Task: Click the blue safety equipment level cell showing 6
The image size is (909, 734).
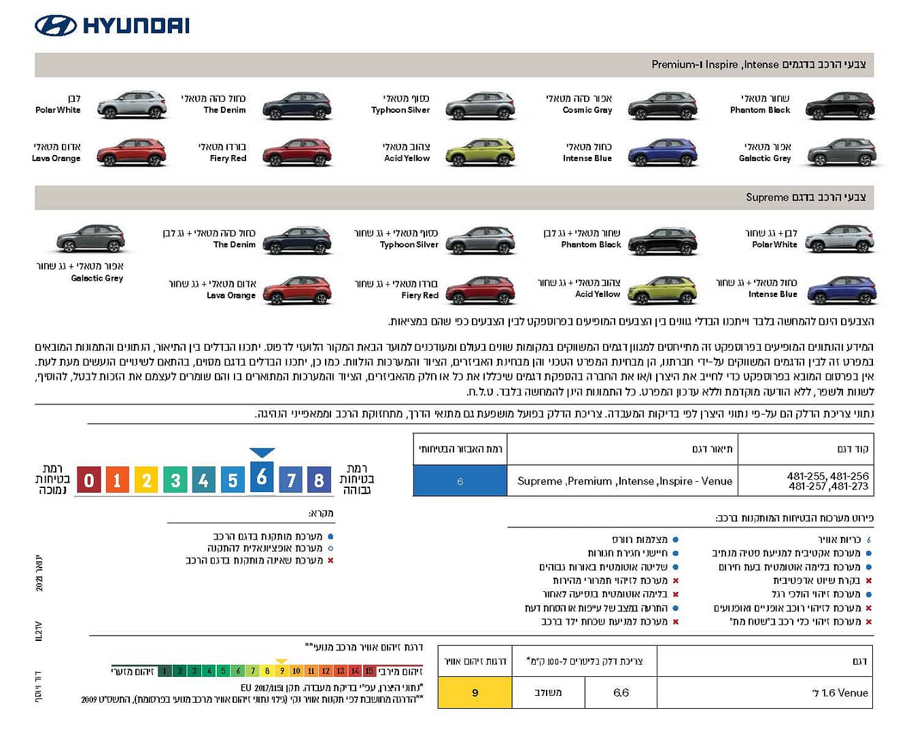Action: point(460,480)
